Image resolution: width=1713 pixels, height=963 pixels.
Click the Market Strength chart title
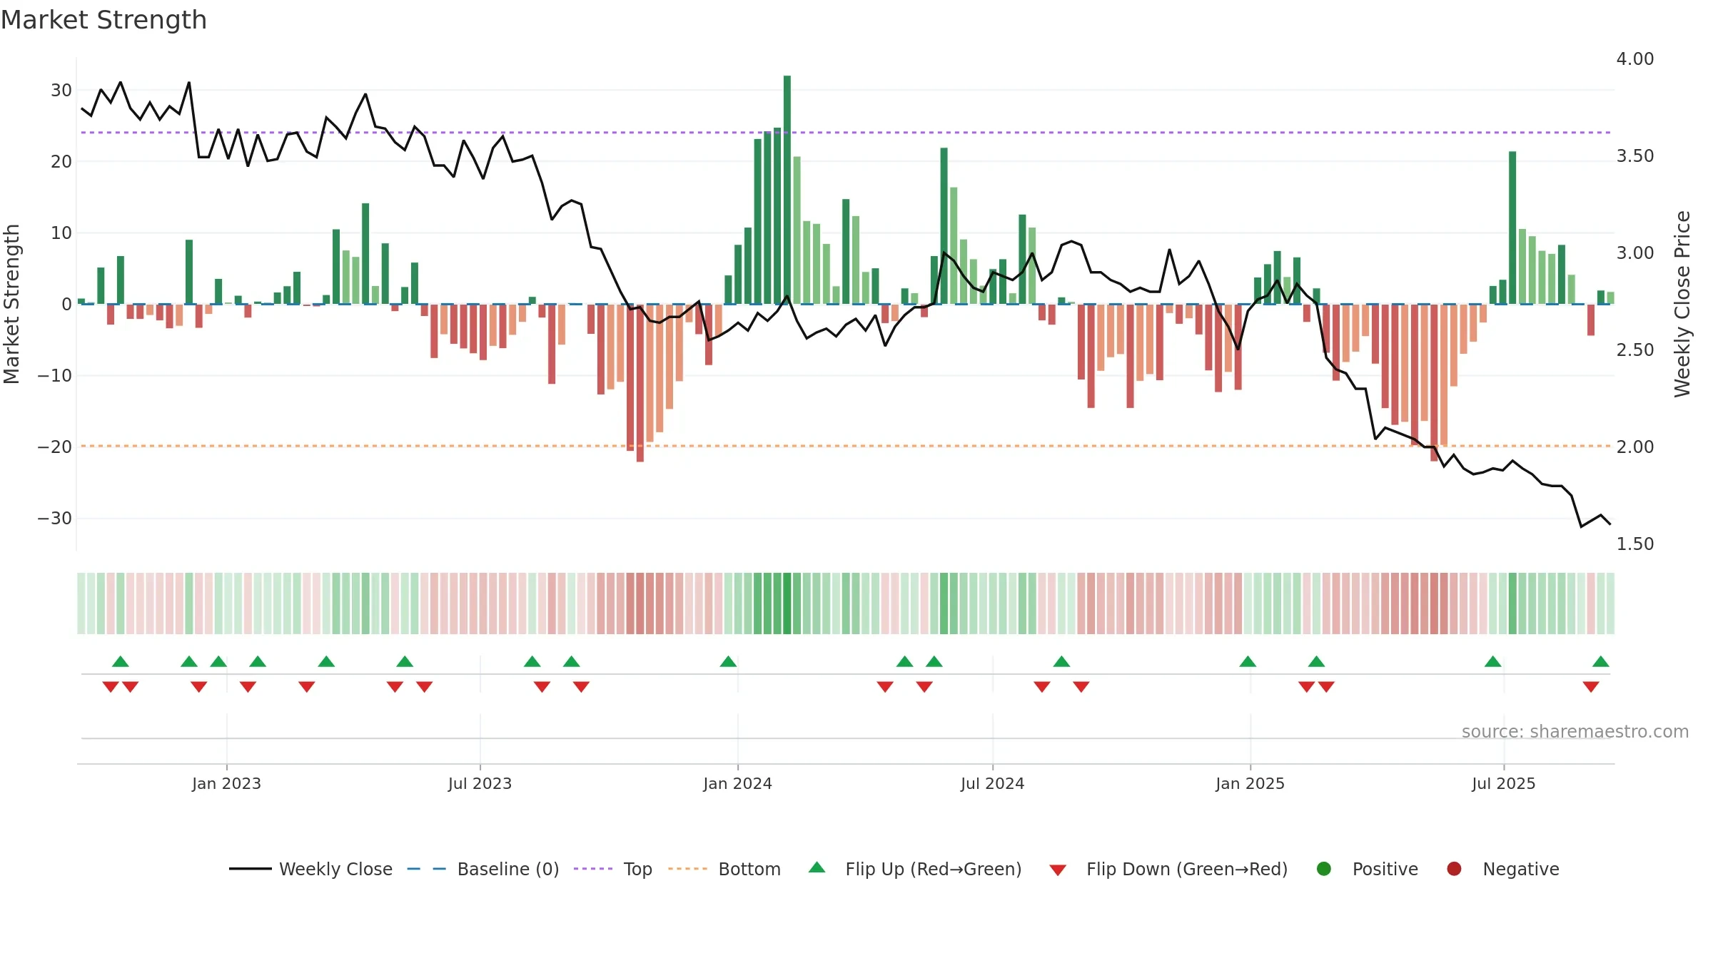pos(103,20)
